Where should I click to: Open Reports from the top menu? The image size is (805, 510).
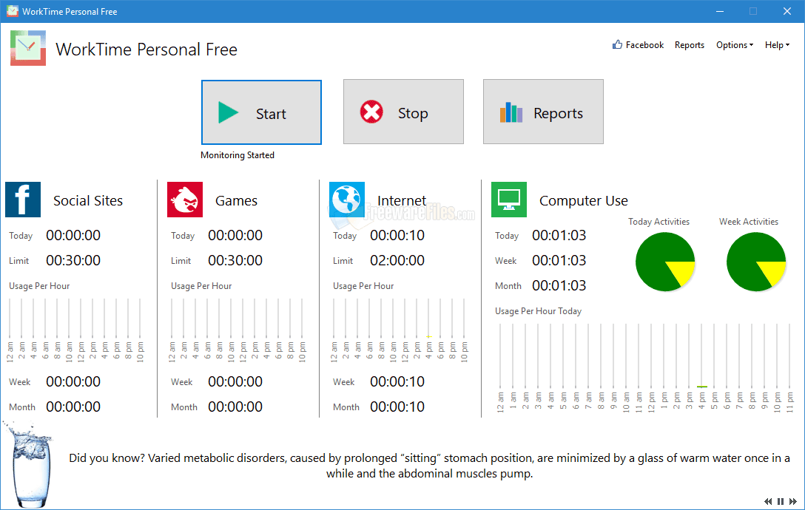(689, 45)
